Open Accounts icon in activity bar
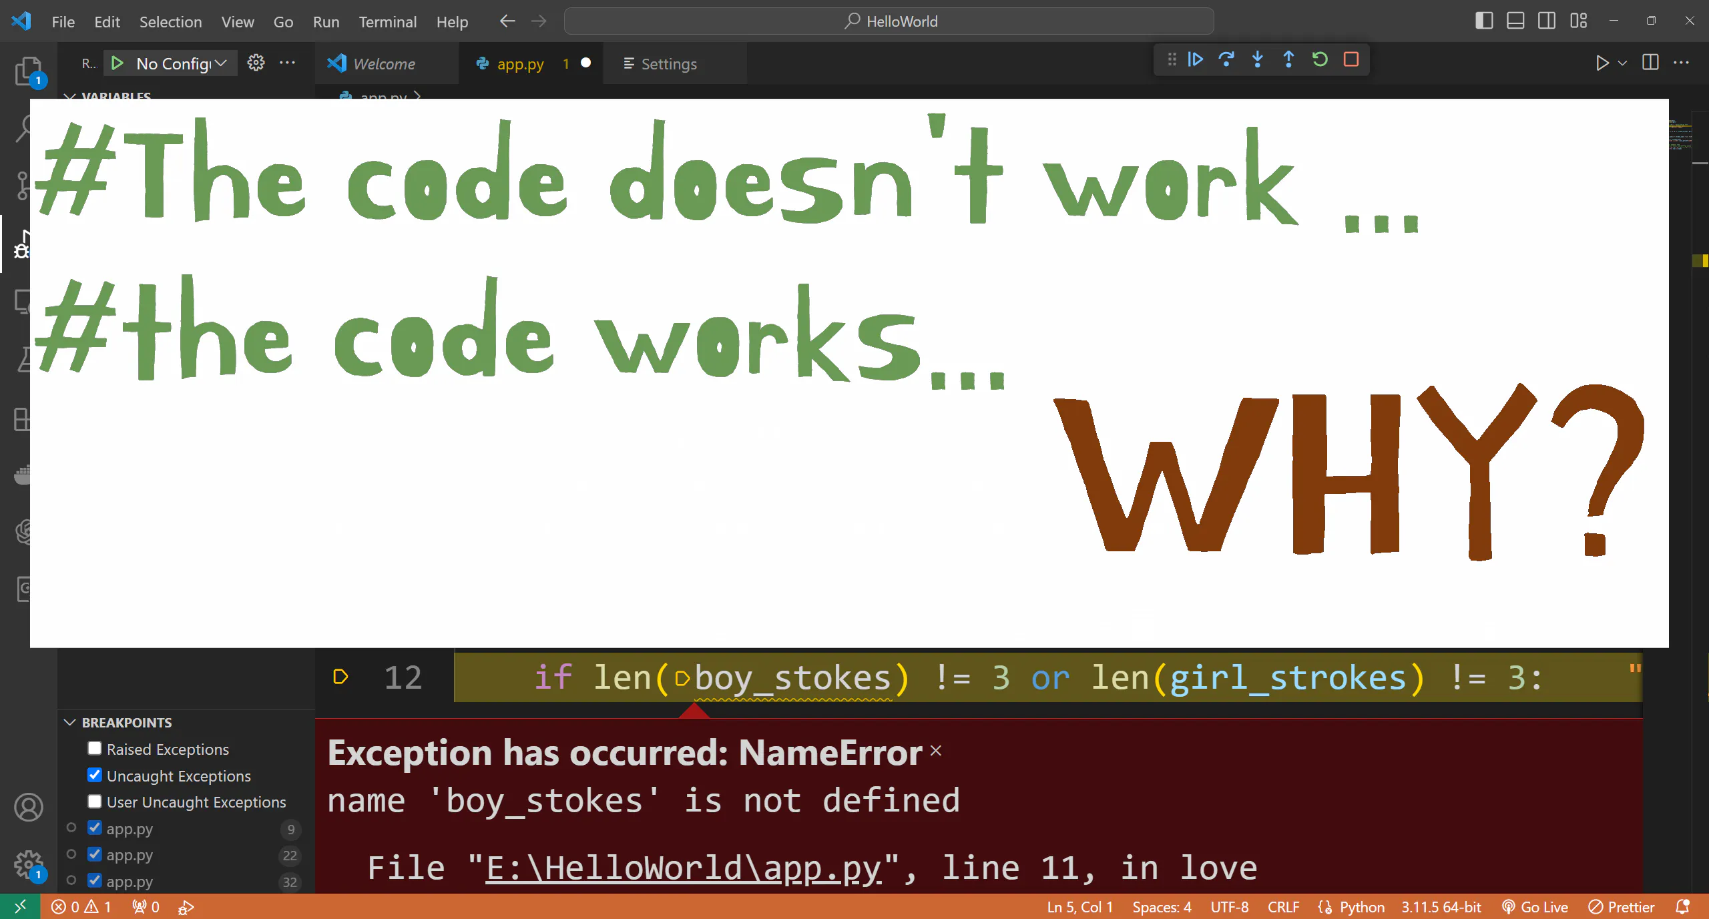This screenshot has height=919, width=1709. (28, 808)
